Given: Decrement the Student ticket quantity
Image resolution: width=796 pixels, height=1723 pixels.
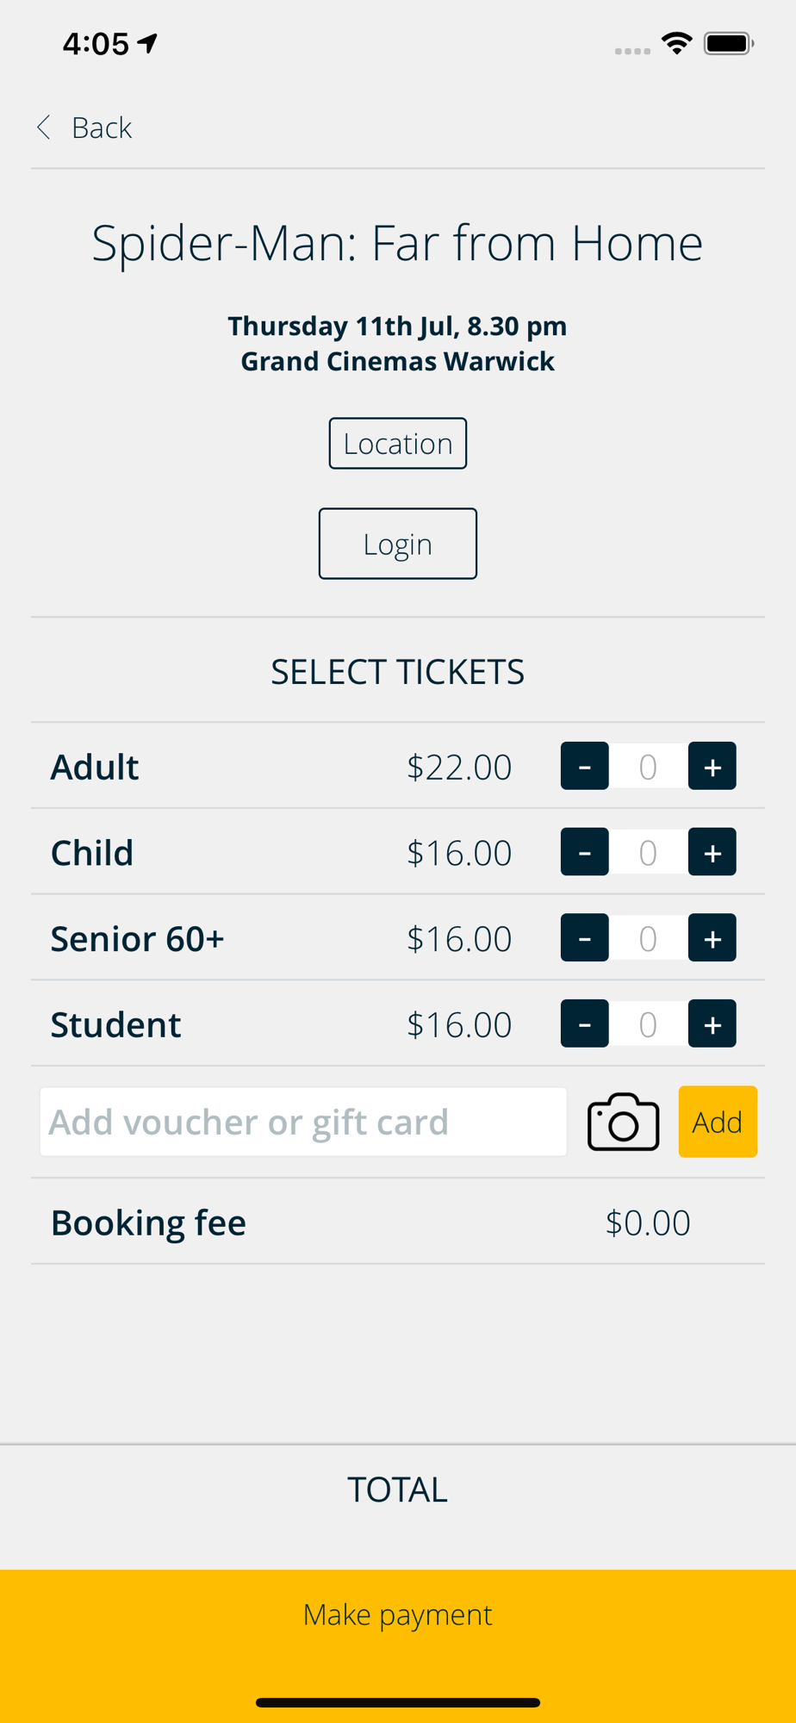Looking at the screenshot, I should point(584,1023).
